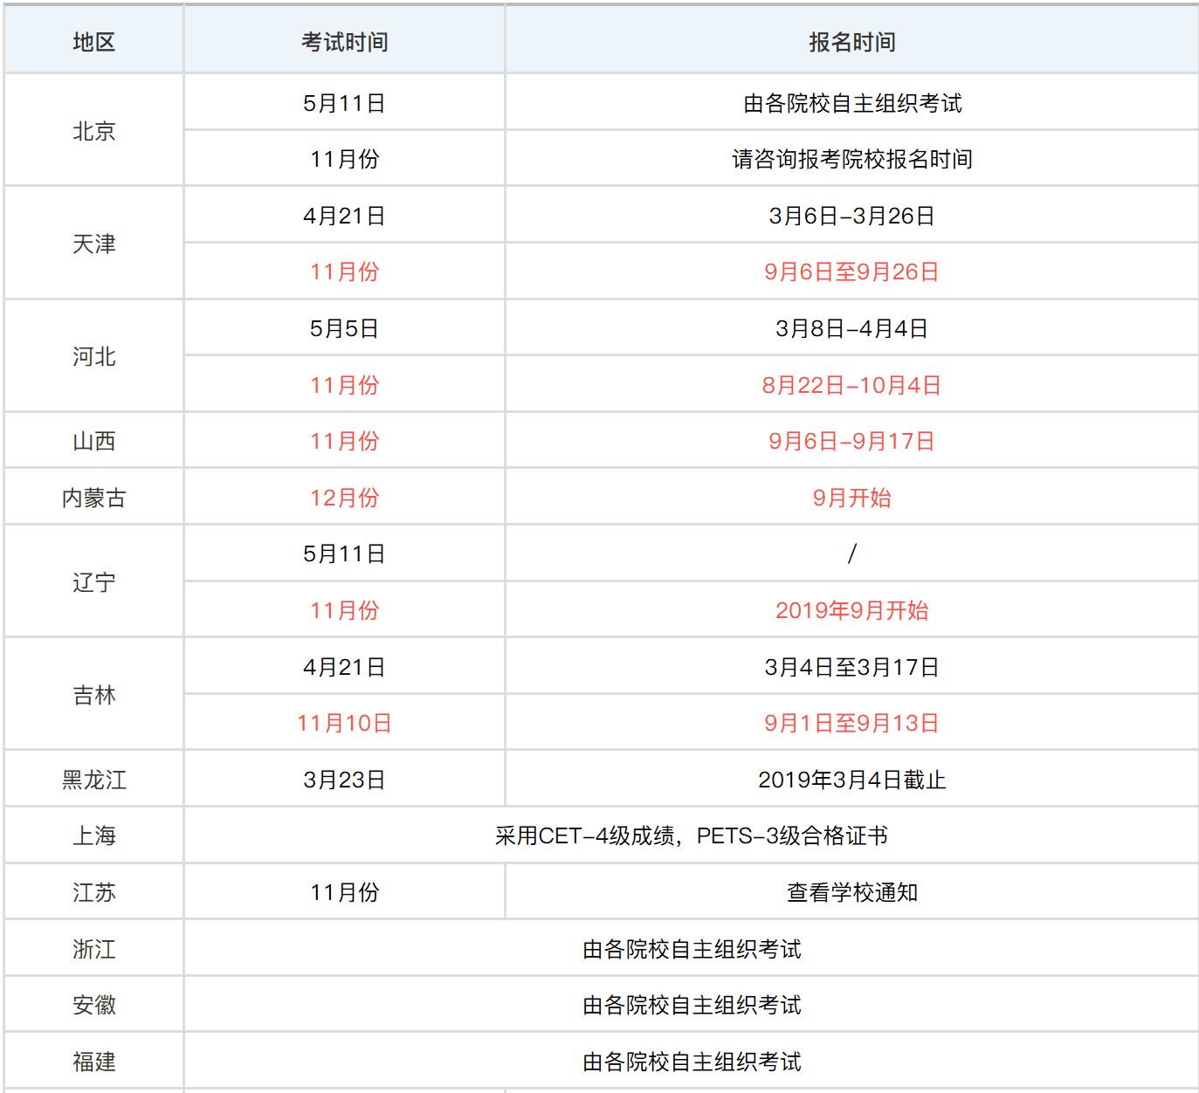
Task: Click the 9月开始 registration cell
Action: click(851, 498)
